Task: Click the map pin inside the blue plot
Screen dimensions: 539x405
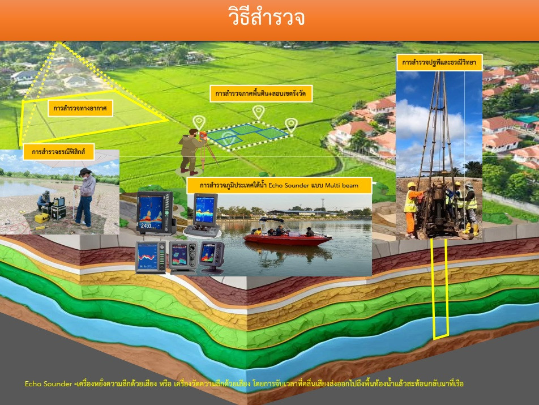Action: (x=228, y=138)
